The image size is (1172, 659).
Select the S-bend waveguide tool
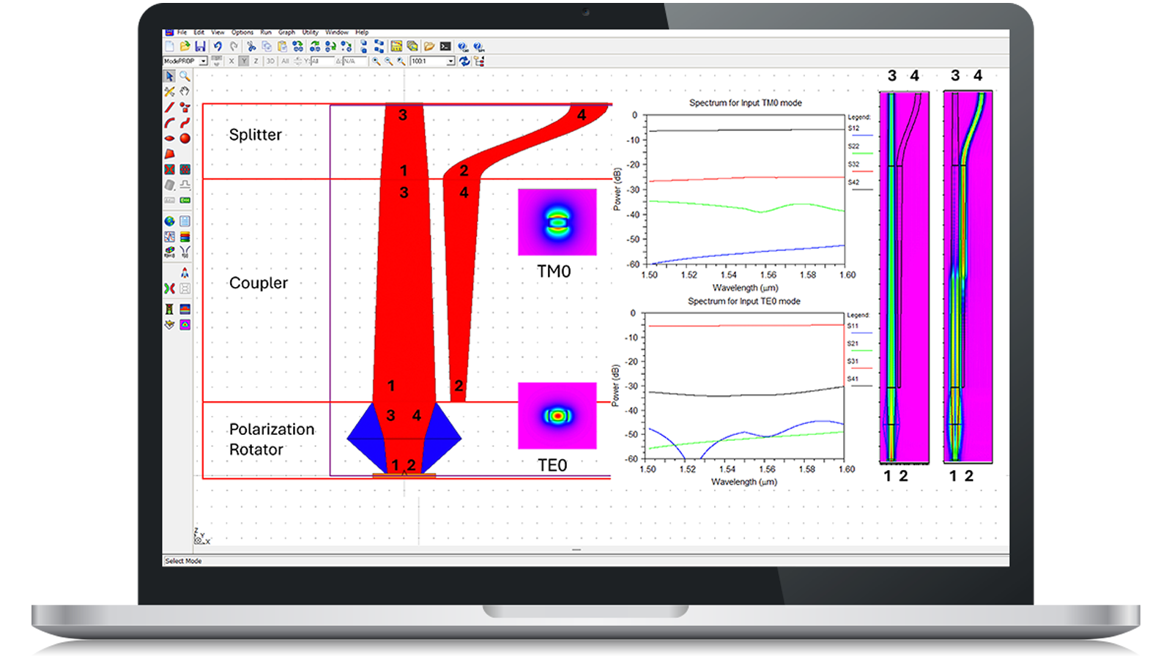tap(184, 122)
